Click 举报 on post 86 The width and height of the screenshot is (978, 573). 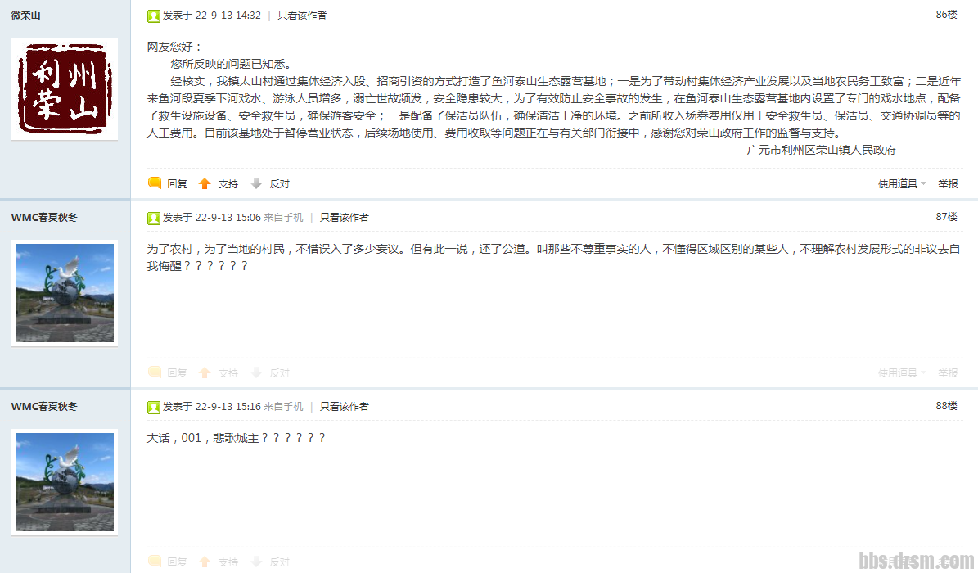(x=948, y=183)
